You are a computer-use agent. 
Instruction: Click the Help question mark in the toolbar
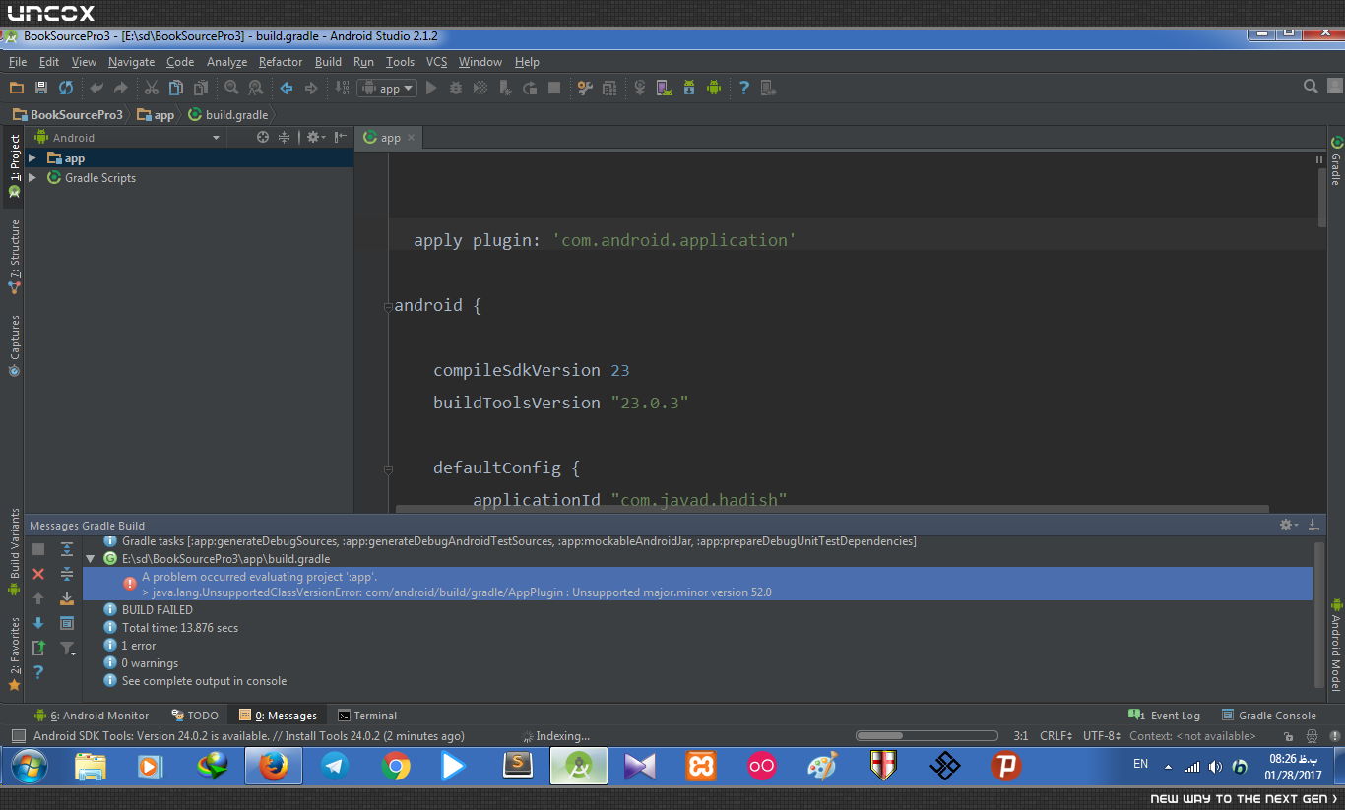(744, 88)
